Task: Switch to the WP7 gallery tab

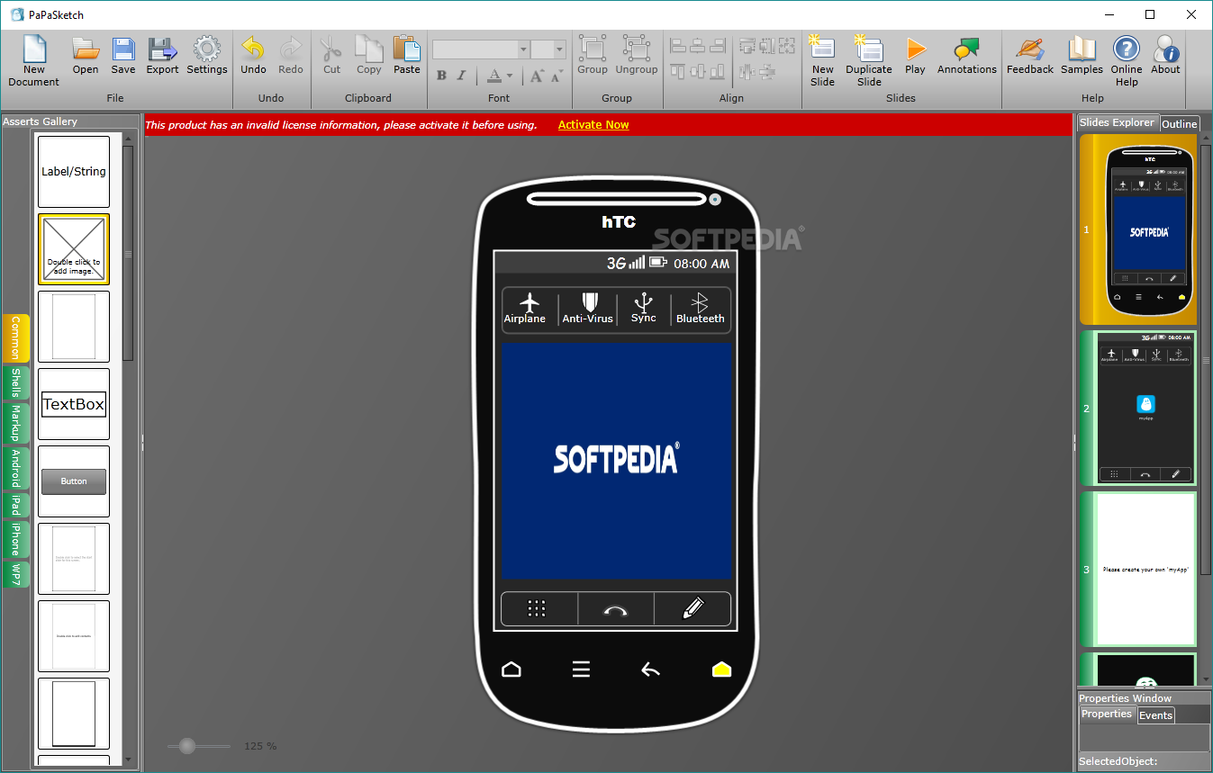Action: (x=16, y=574)
